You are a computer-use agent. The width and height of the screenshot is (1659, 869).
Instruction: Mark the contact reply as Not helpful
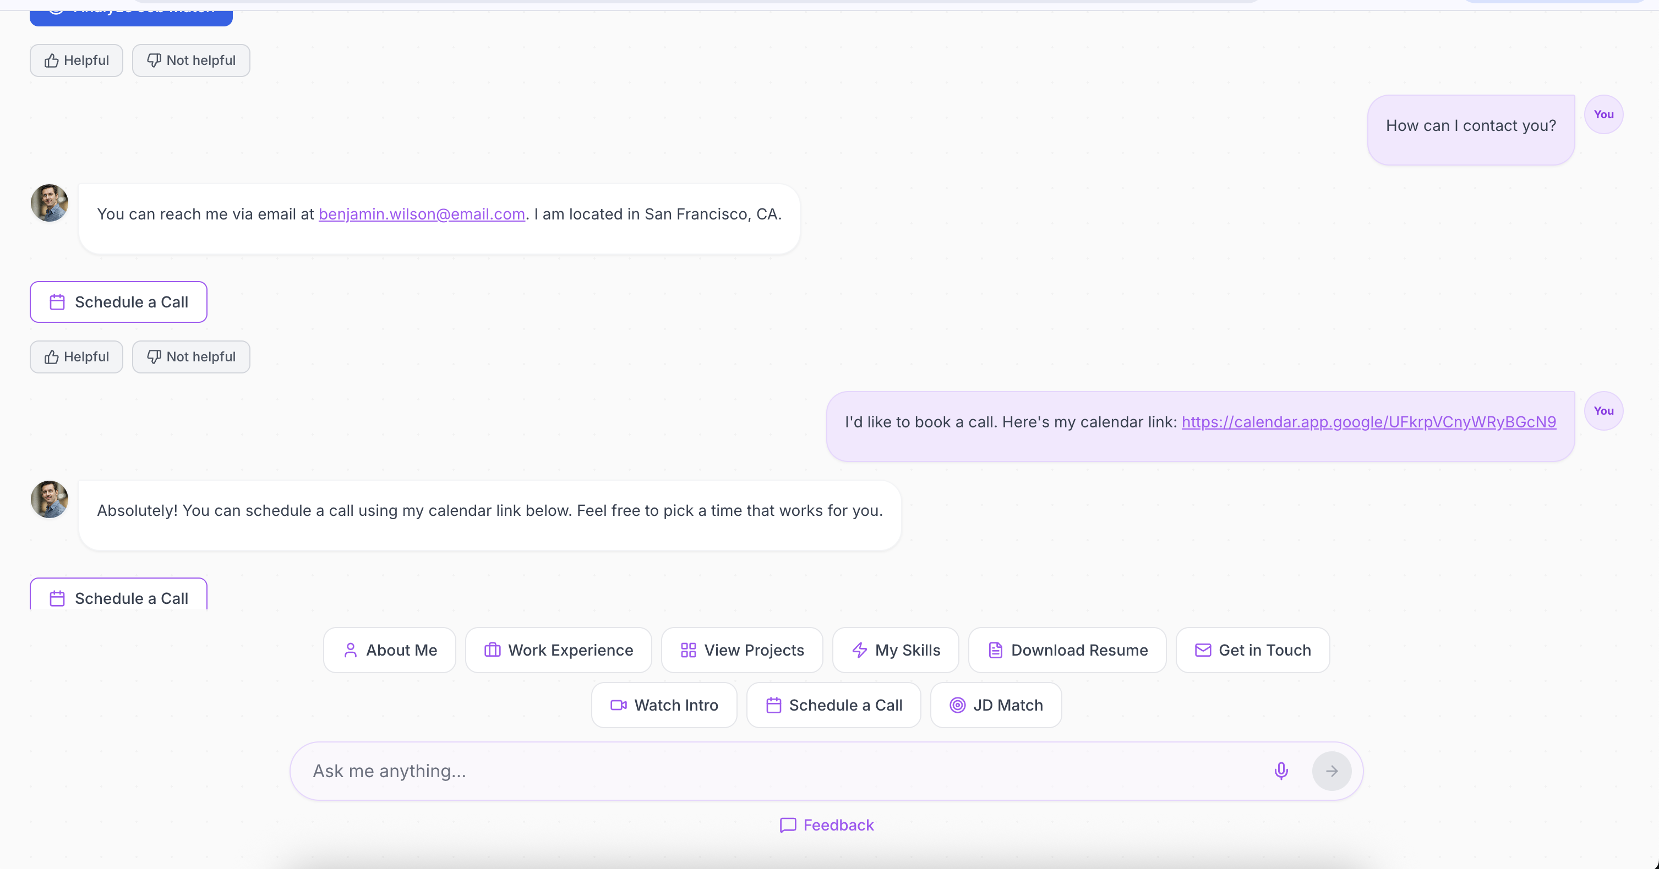[x=191, y=356]
